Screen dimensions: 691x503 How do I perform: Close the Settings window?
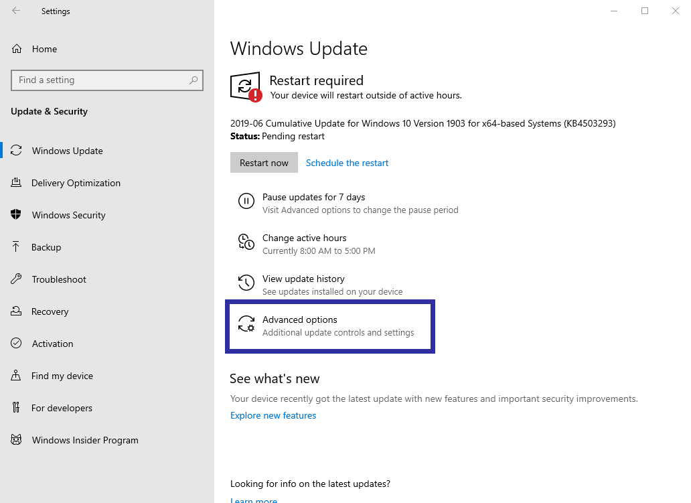pyautogui.click(x=675, y=11)
